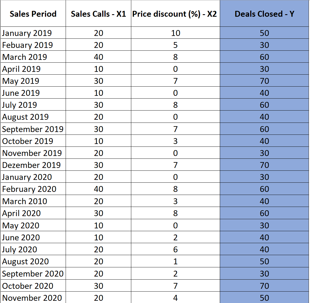Image resolution: width=310 pixels, height=303 pixels.
Task: Select the Deals Closed - Y header cell
Action: coord(264,13)
